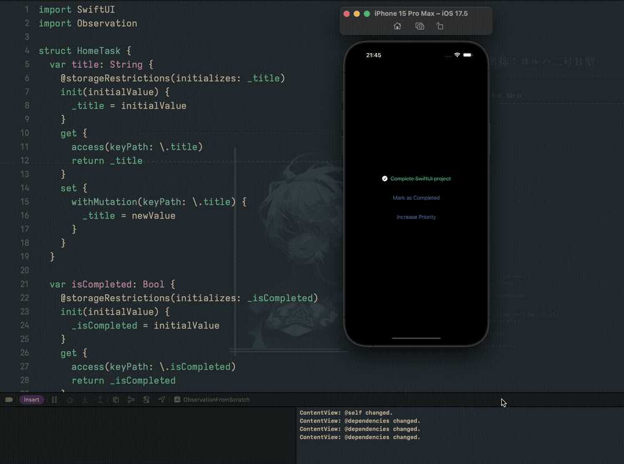Pause program execution in debug bar
Screen dimensions: 624x464
click(54, 400)
